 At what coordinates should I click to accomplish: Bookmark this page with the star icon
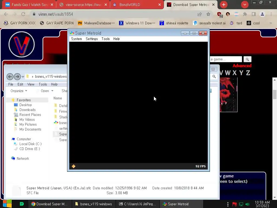click(x=208, y=14)
